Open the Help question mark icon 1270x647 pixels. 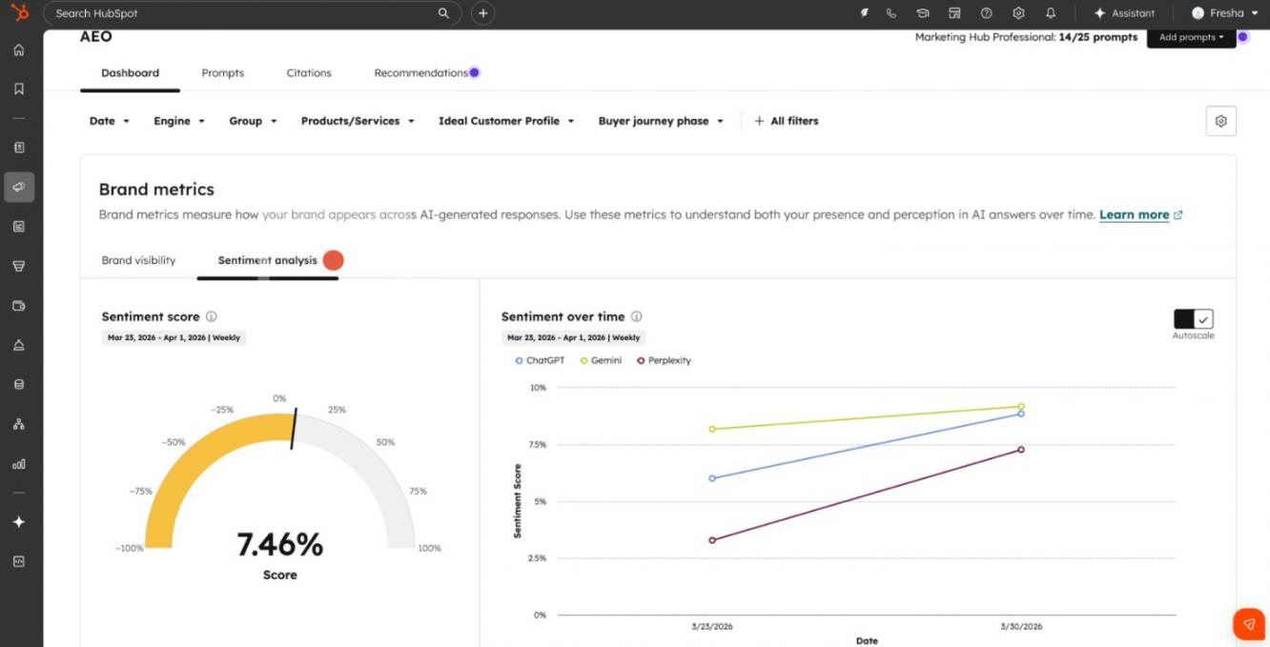[987, 13]
